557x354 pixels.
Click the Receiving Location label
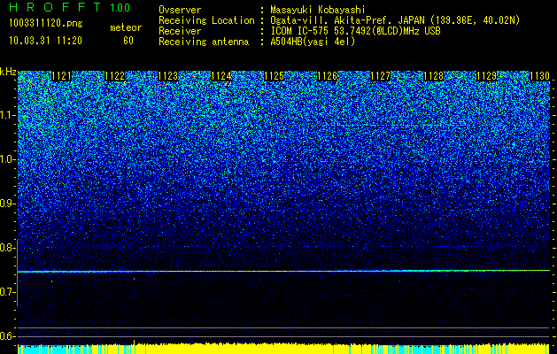tap(206, 21)
